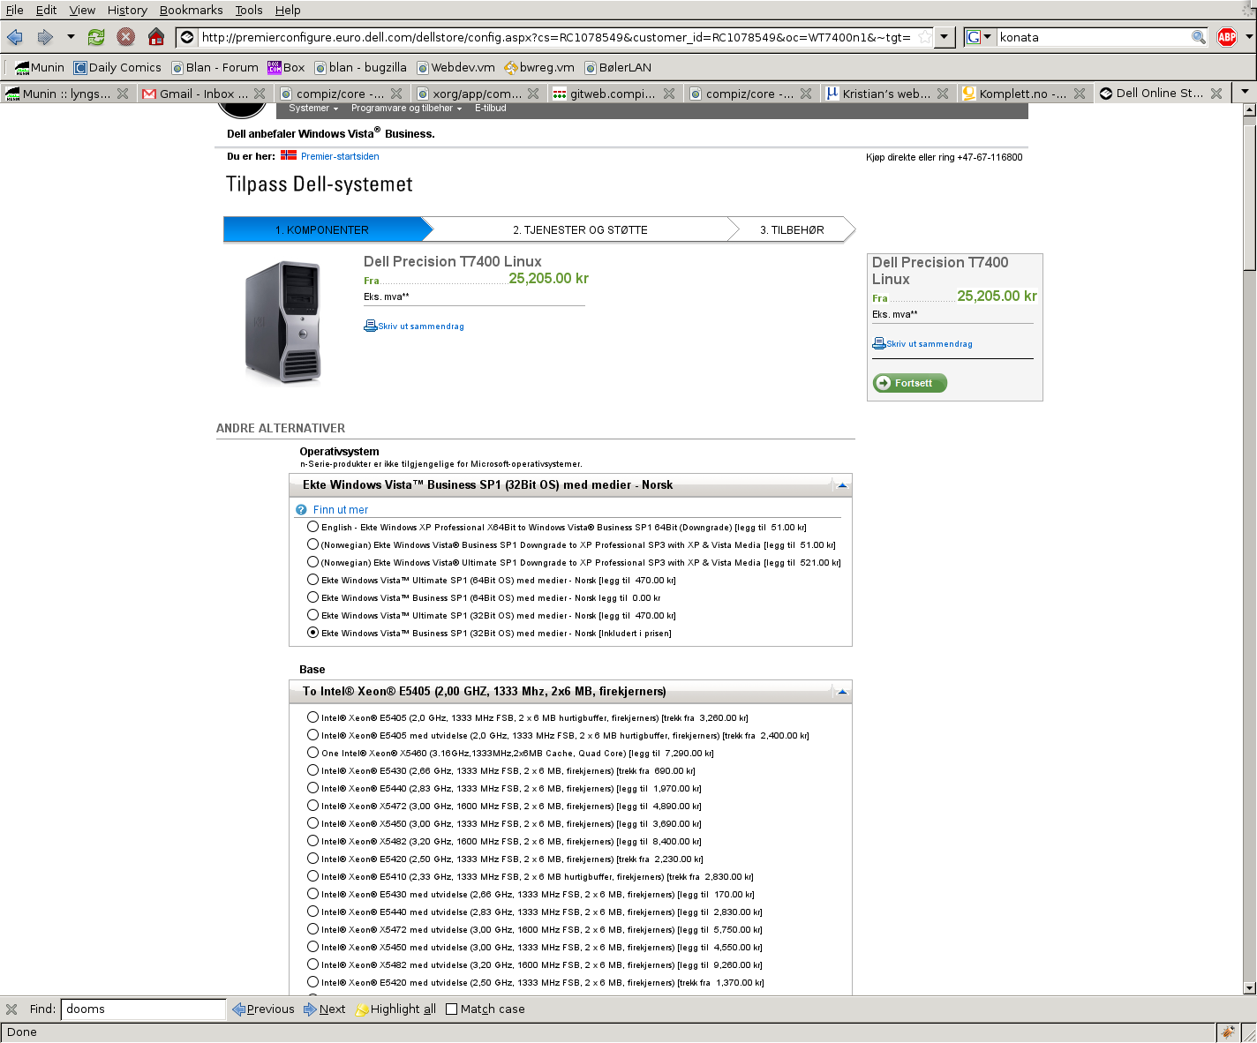Select Vista Ultimate SP1 32Bit OS radio option
Image resolution: width=1257 pixels, height=1043 pixels.
312,615
